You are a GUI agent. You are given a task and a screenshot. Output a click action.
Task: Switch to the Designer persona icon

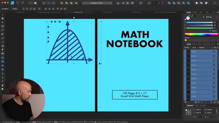tap(12, 3)
